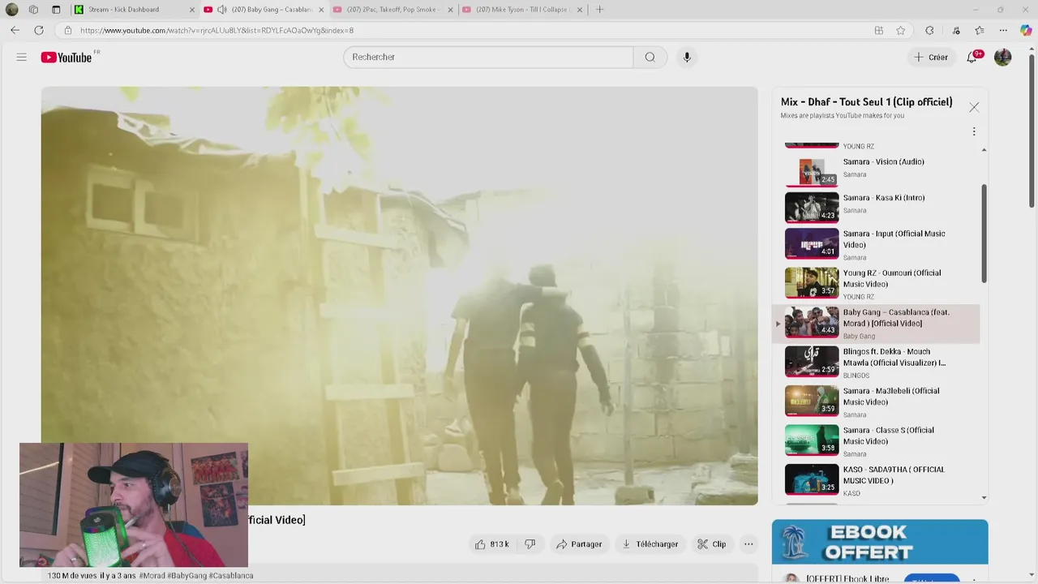Viewport: 1038px width, 584px height.
Task: Click the #BabyGang hashtag in description
Action: coord(187,576)
